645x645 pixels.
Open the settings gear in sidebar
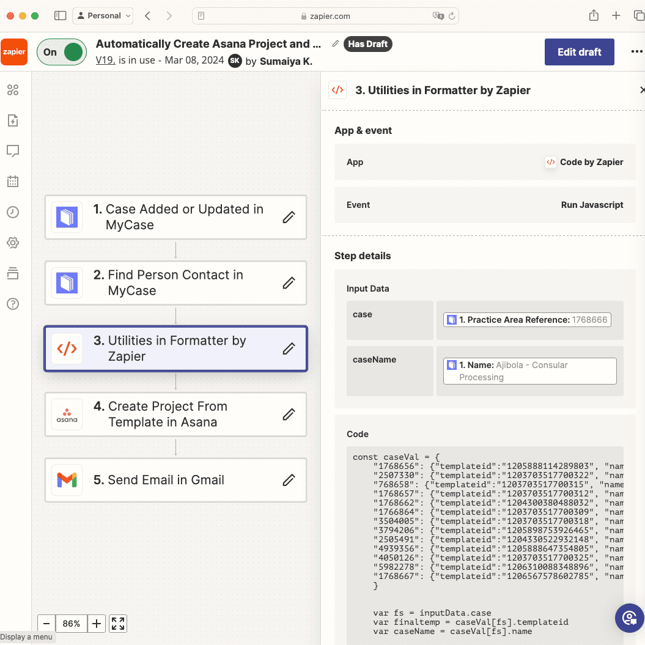tap(13, 243)
